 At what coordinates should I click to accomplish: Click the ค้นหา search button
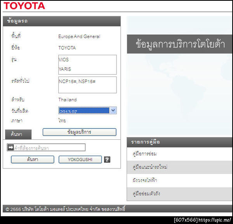point(33,160)
